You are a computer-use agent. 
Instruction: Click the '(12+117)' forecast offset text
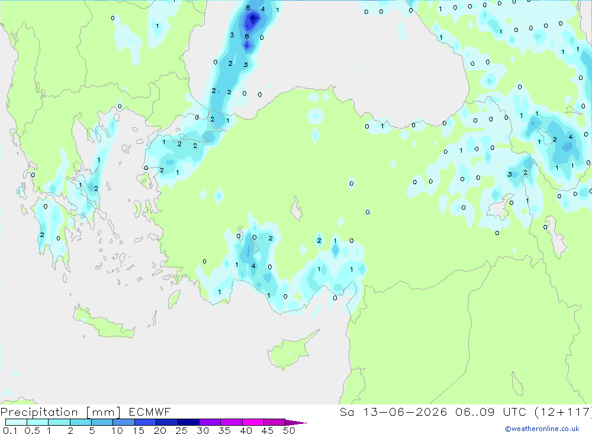pyautogui.click(x=563, y=412)
